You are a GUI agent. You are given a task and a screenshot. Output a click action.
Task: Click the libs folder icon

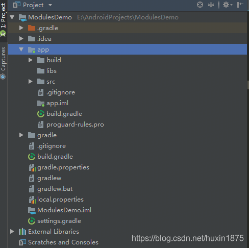[x=41, y=71]
